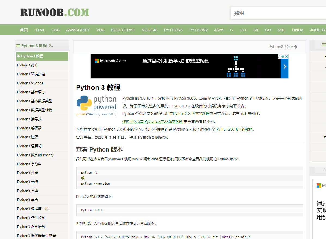
Task: Click the 广告 ad label icon
Action: (281, 56)
